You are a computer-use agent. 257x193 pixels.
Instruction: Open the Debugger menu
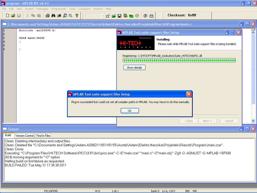click(43, 9)
